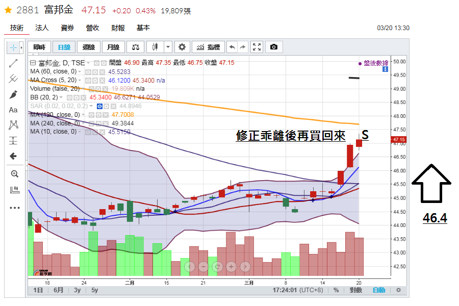Select the measure ruler tool

(x=14, y=190)
